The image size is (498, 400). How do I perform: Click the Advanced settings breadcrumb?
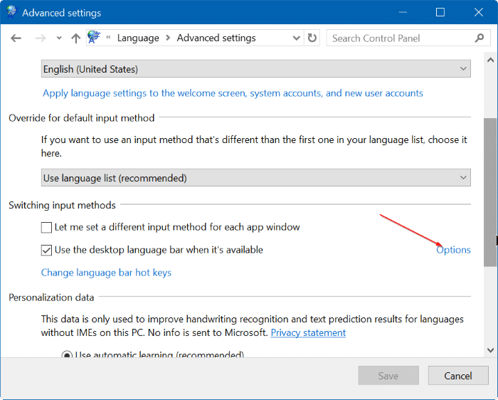[x=216, y=38]
